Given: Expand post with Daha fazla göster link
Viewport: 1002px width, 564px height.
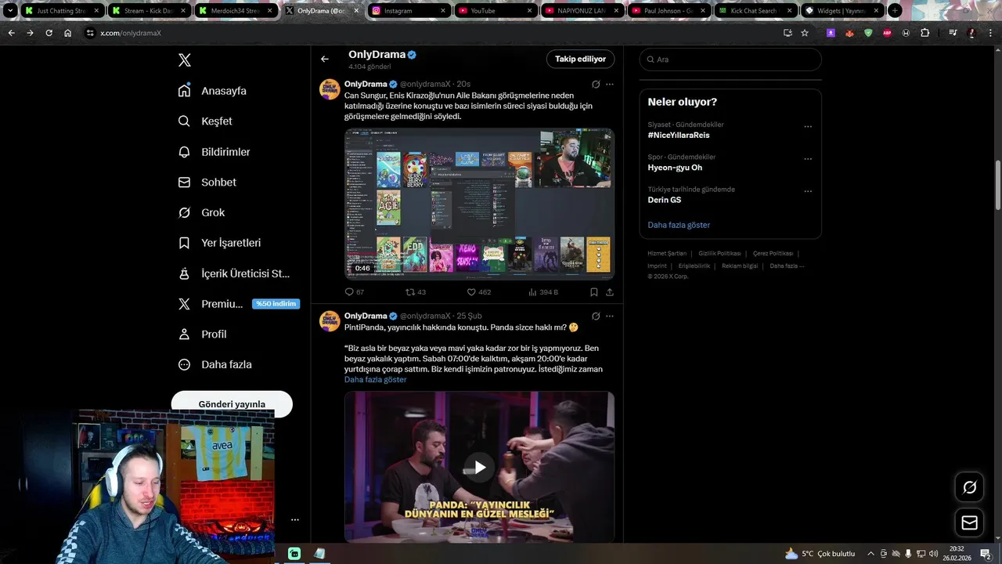Looking at the screenshot, I should (x=375, y=380).
